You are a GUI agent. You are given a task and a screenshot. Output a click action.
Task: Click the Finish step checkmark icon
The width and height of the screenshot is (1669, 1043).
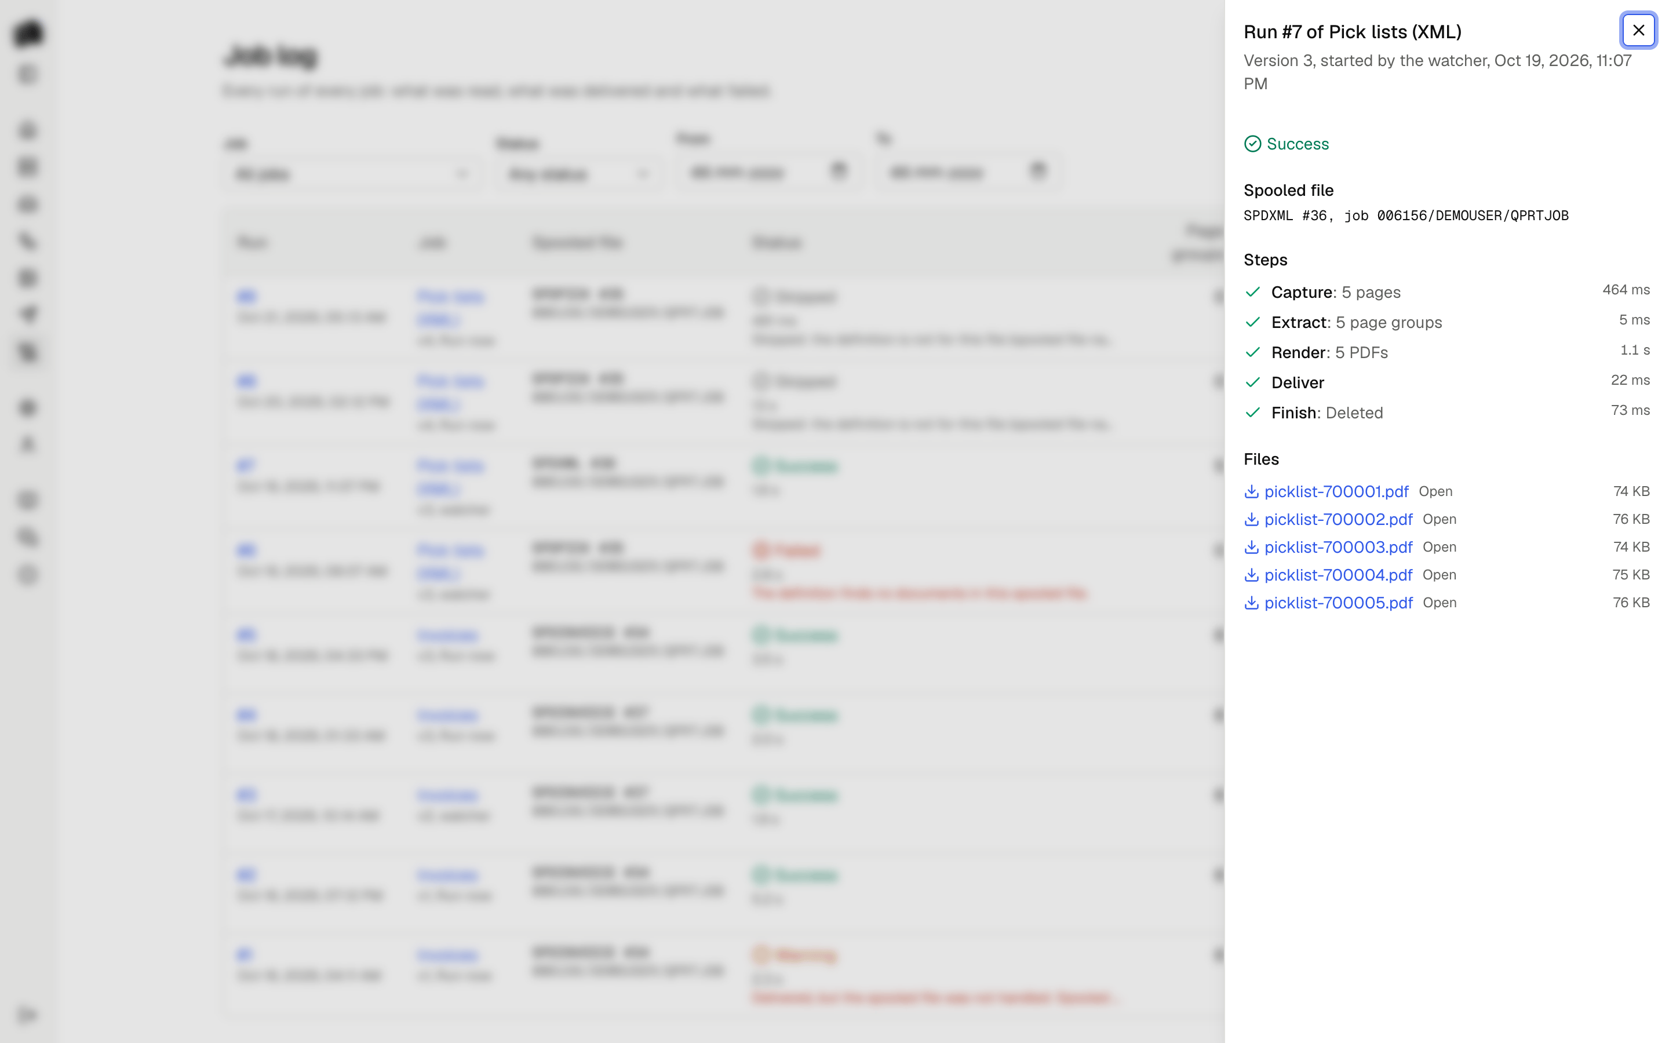1252,413
